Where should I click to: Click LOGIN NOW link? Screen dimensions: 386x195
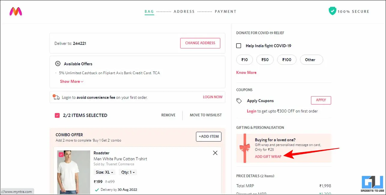(213, 97)
